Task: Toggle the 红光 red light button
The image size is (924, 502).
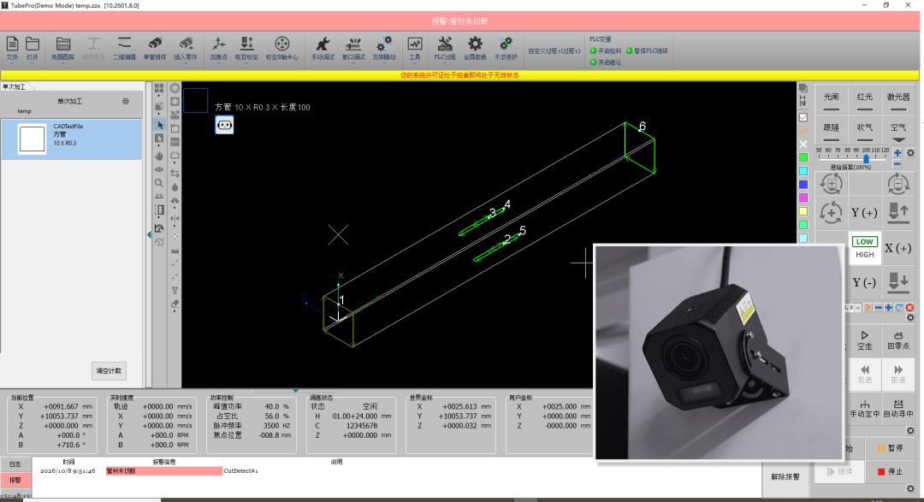Action: pyautogui.click(x=864, y=99)
